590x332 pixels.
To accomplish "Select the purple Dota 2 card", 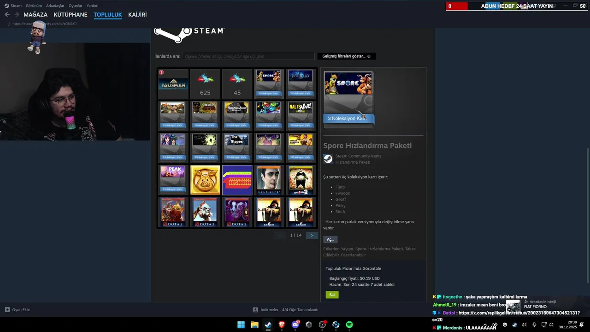I will pyautogui.click(x=237, y=212).
